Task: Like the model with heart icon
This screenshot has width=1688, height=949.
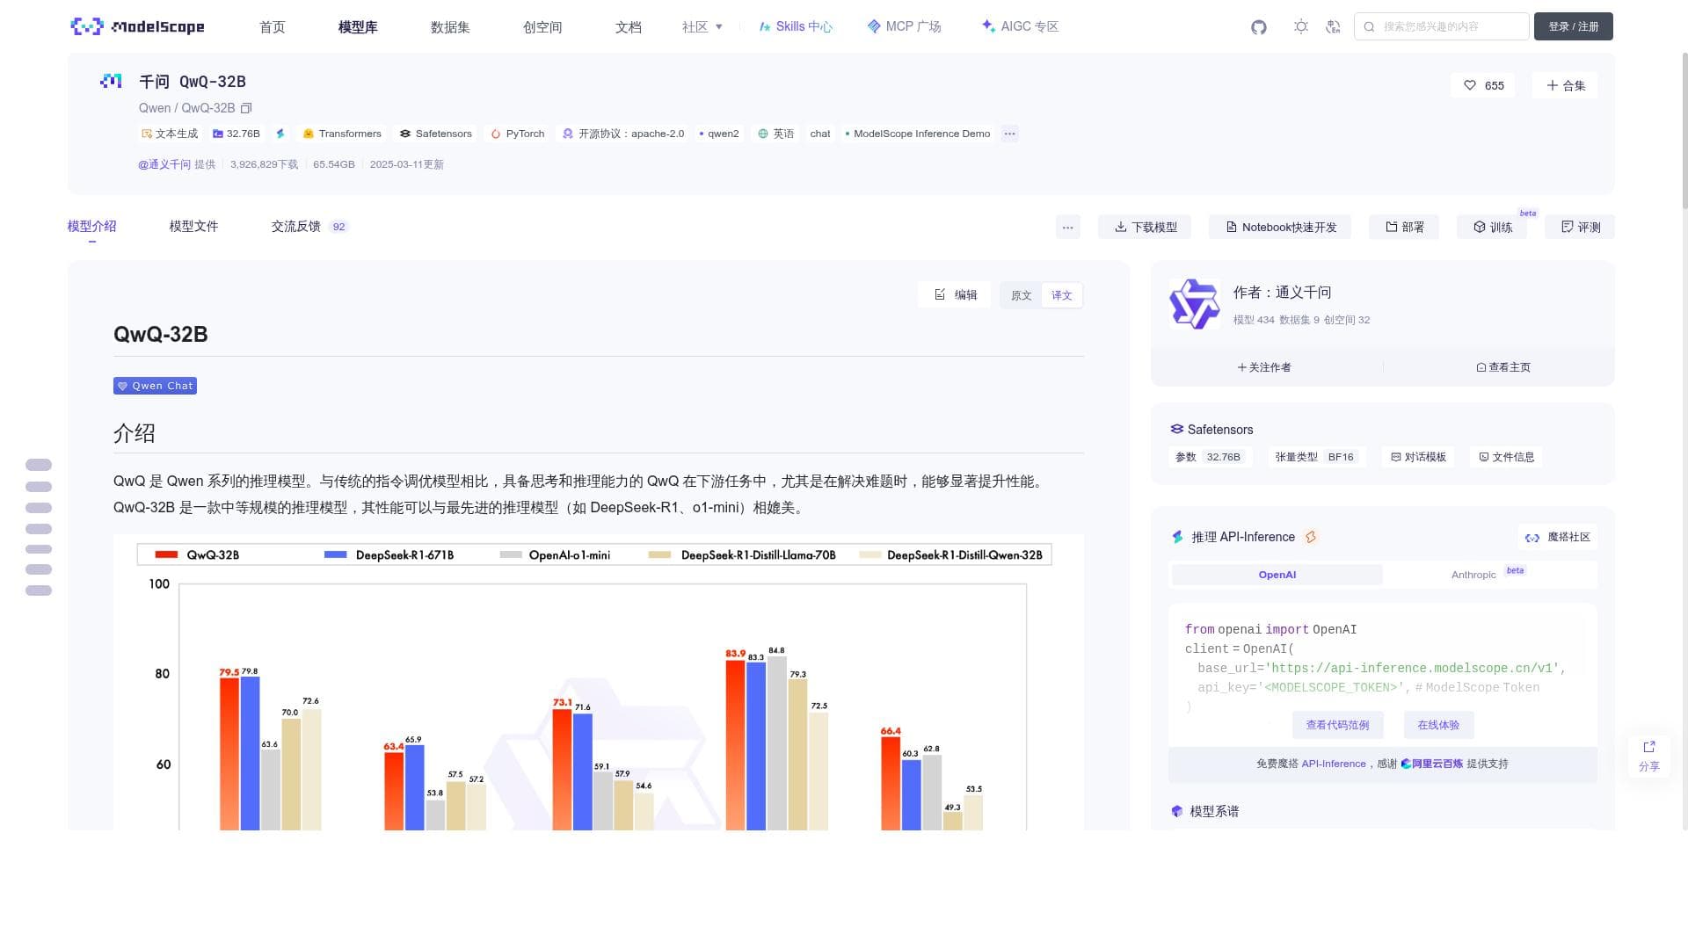Action: pos(1483,85)
